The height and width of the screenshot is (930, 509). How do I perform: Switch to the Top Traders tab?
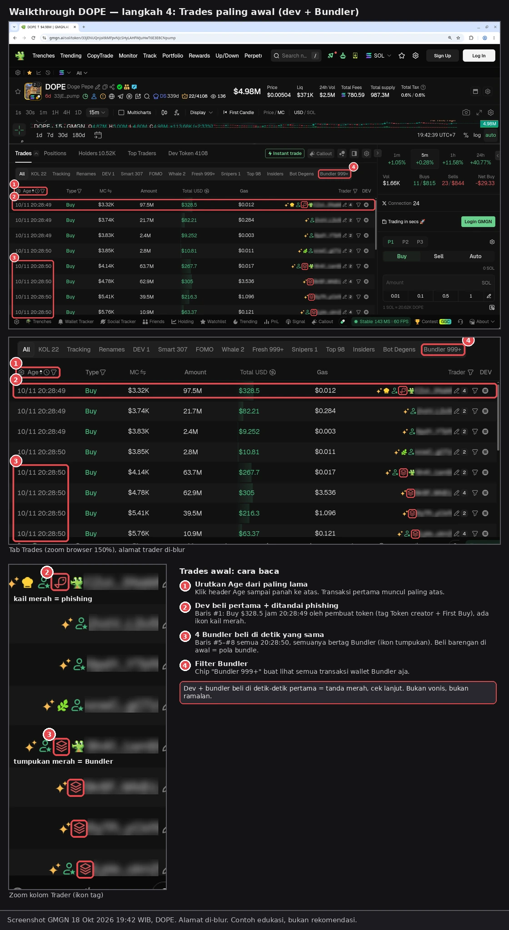(x=142, y=154)
